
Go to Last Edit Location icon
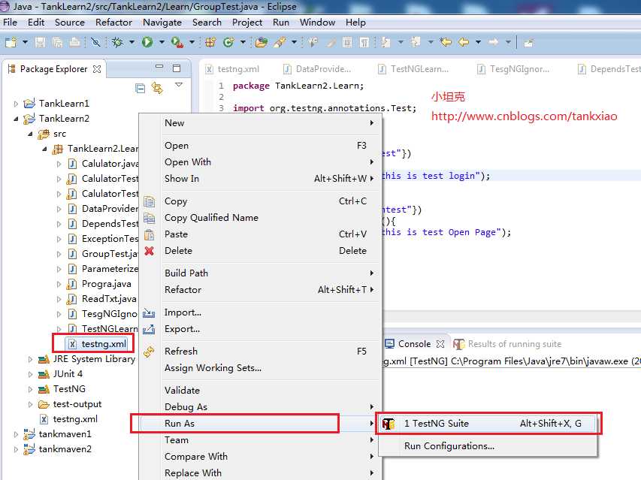[446, 42]
